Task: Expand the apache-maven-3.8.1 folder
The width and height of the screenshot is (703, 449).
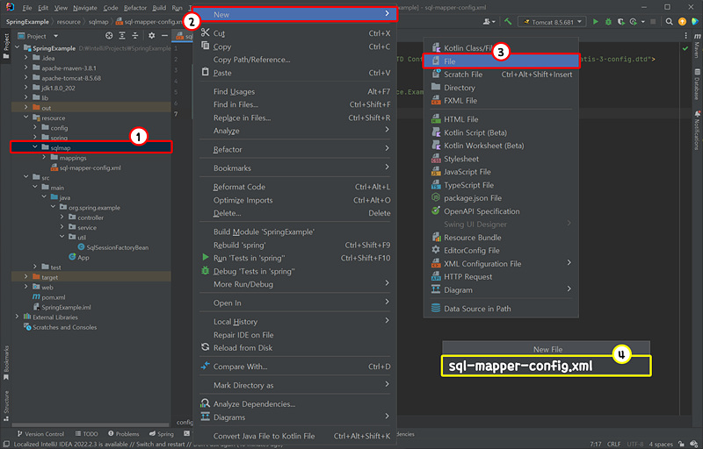Action: (26, 68)
